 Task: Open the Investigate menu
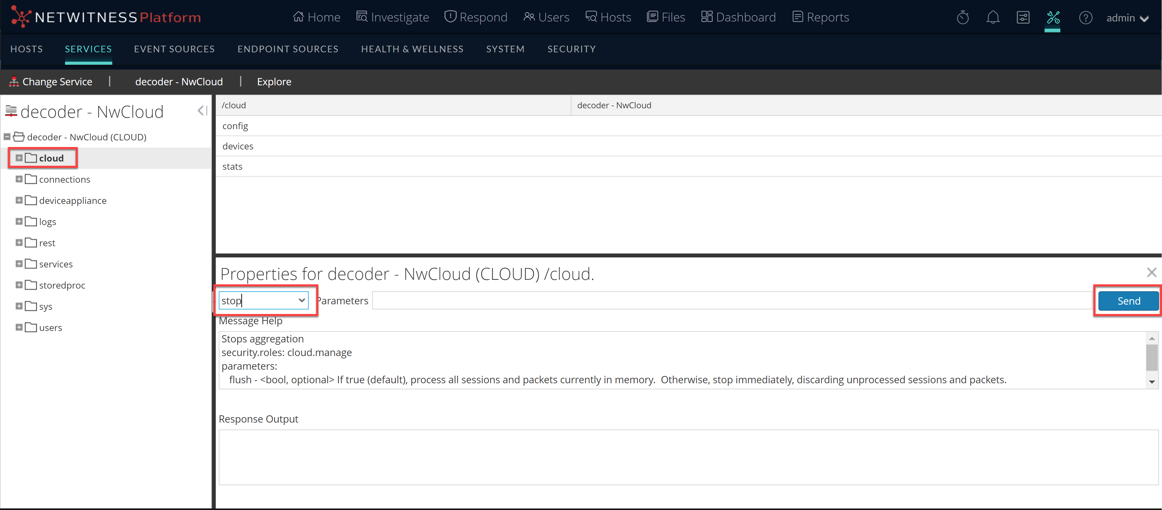(x=392, y=17)
